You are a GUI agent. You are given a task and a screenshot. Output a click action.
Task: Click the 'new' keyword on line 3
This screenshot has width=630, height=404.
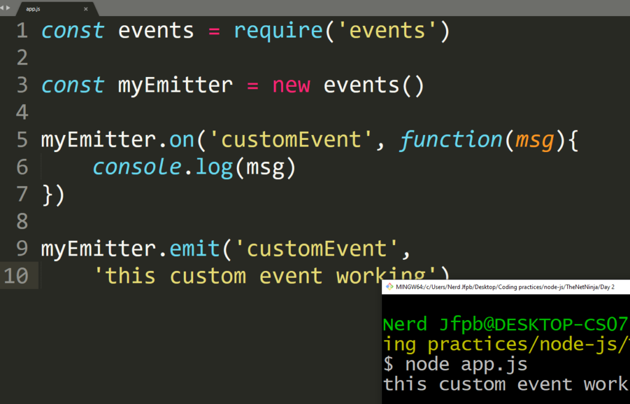pos(291,86)
